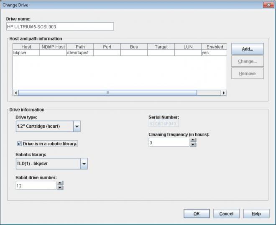This screenshot has width=276, height=225.
Task: Select the bkpsvr host cell
Action: (26, 53)
